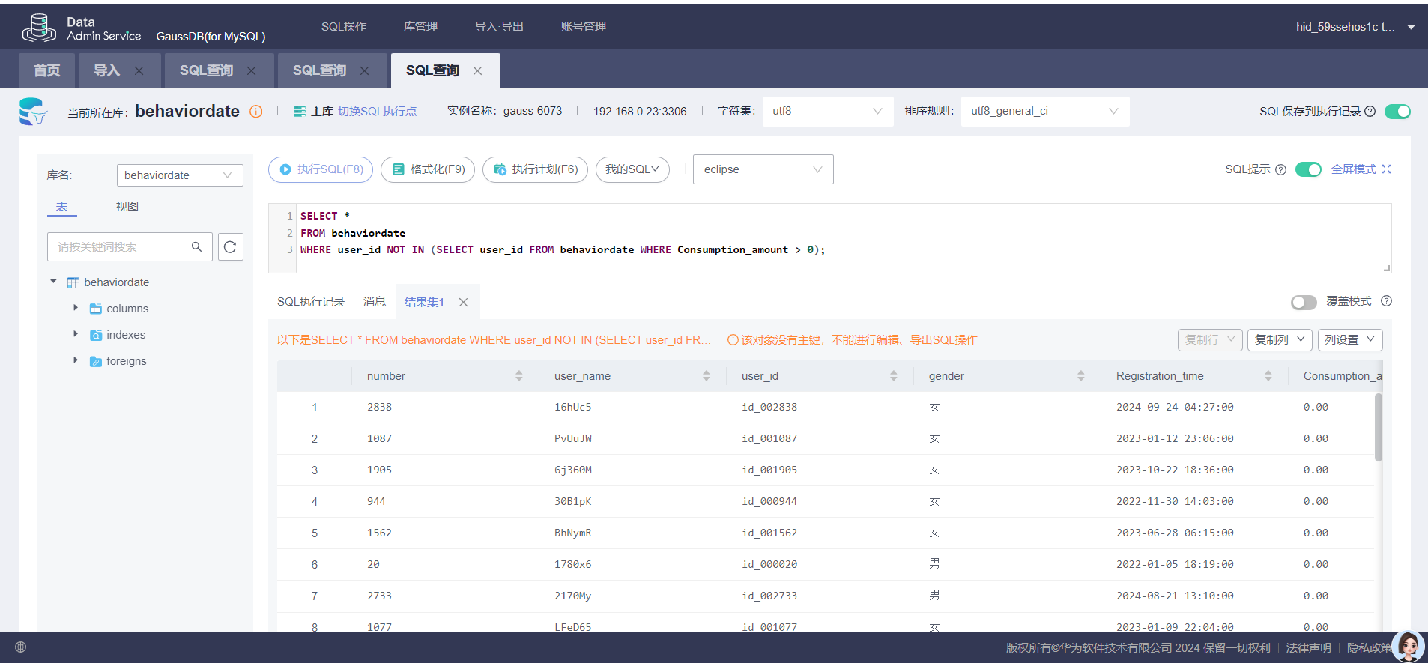
Task: Open the 列设置 dropdown
Action: coord(1350,340)
